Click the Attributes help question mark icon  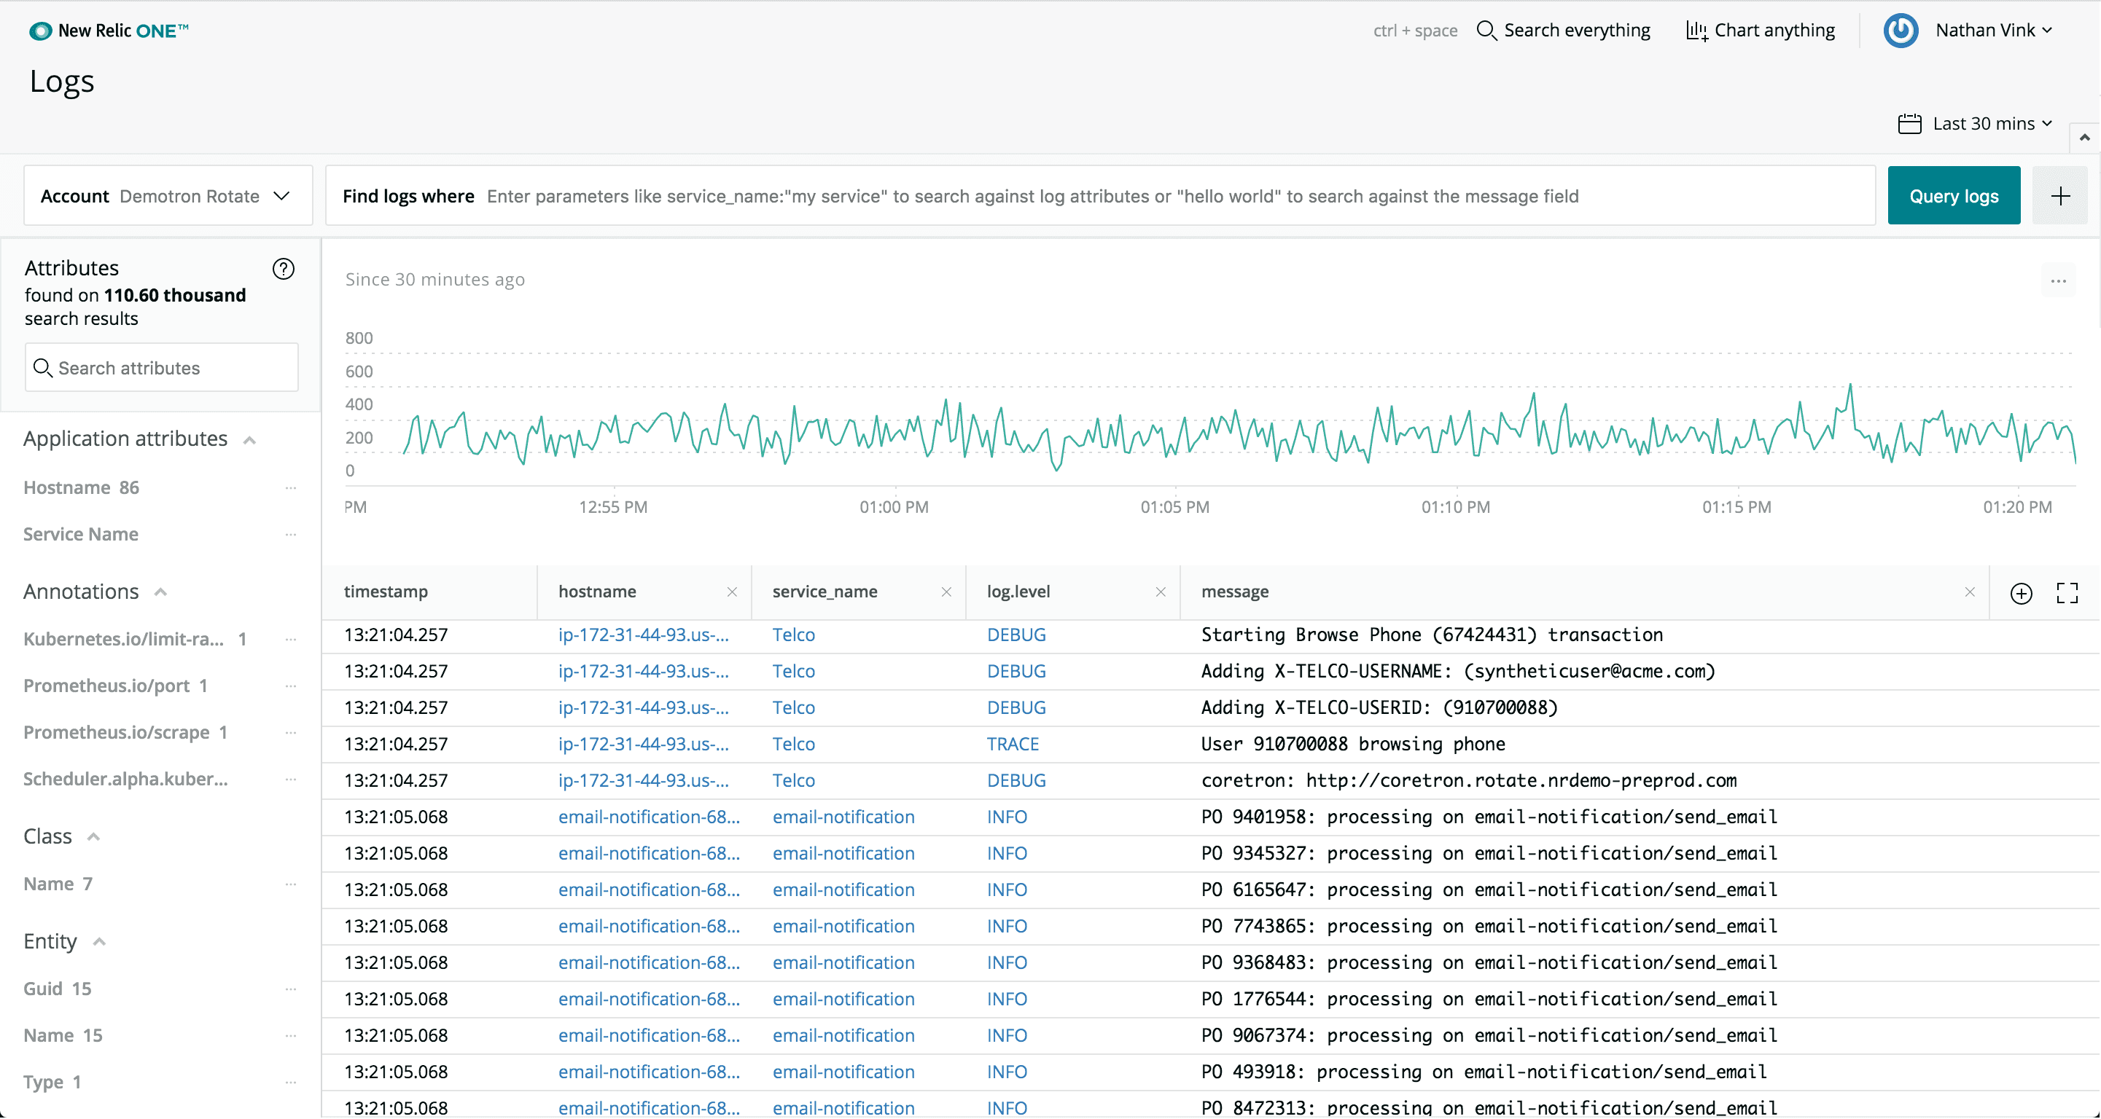(283, 269)
